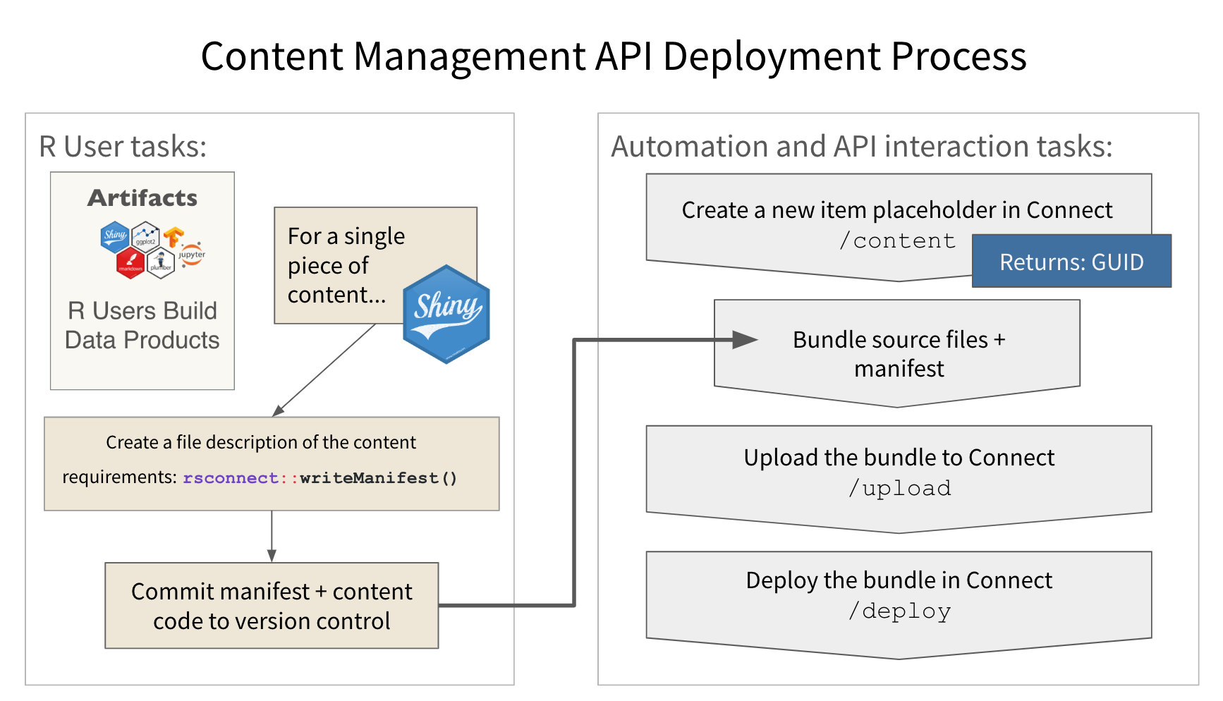1223x701 pixels.
Task: Click the Commit manifest + content code box
Action: [272, 605]
